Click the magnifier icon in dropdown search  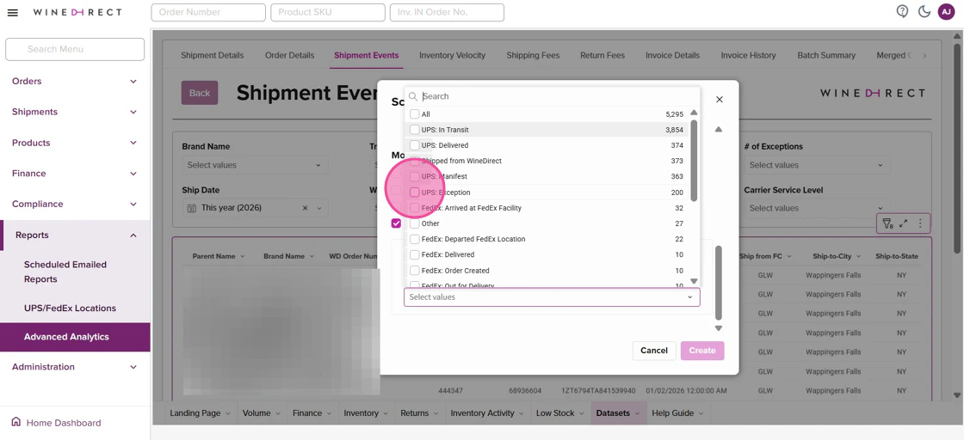(x=413, y=96)
